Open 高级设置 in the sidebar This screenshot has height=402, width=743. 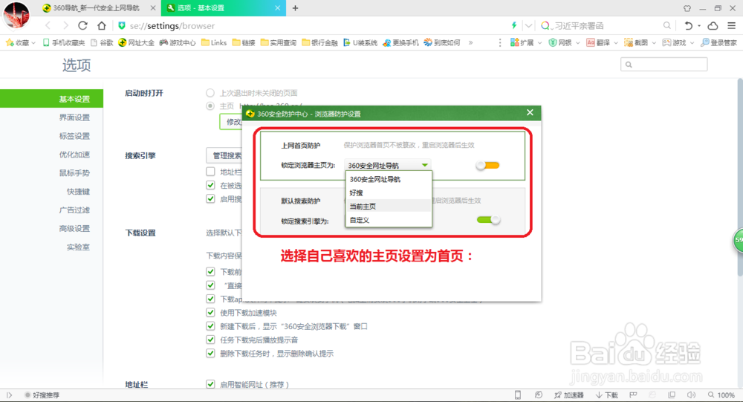click(74, 229)
